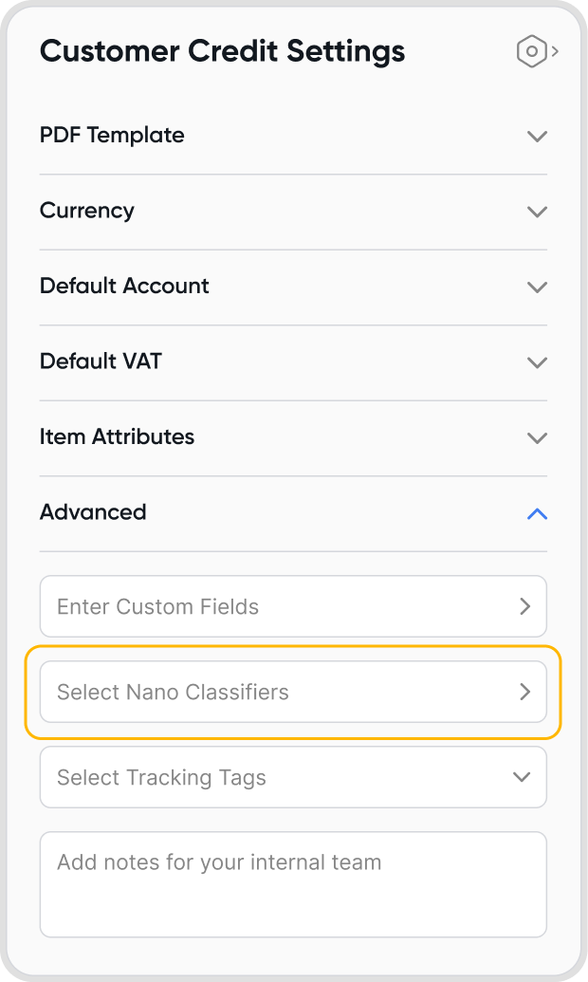Click the chevron beside Default Account
Image resolution: width=588 pixels, height=982 pixels.
(537, 287)
